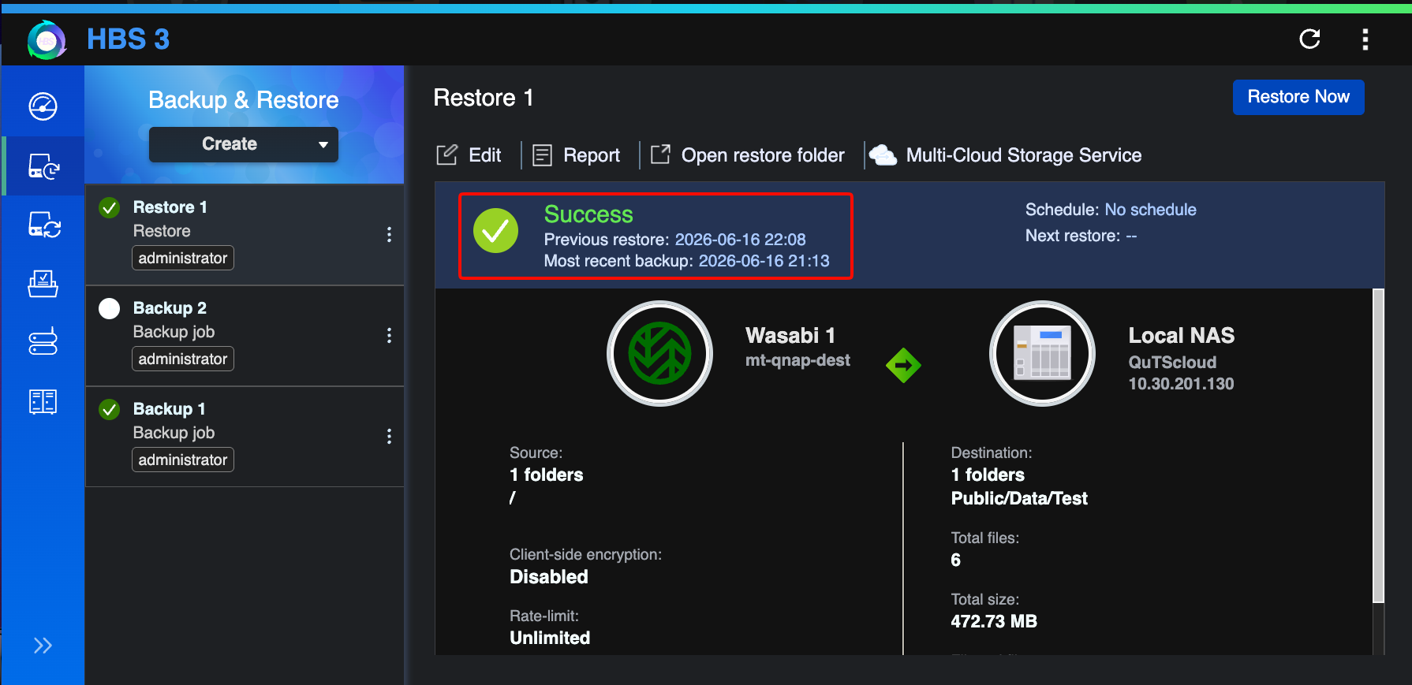Click the administrator tag under Restore 1
Viewport: 1412px width, 685px height.
coord(183,258)
